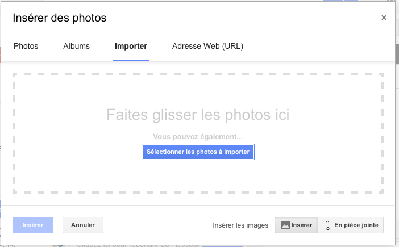Go to the Adresse Web (URL) tab

tap(207, 46)
